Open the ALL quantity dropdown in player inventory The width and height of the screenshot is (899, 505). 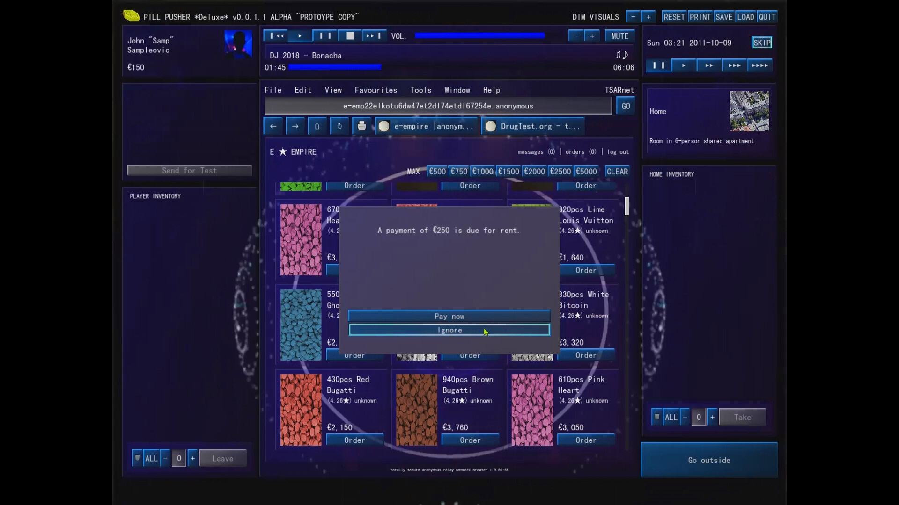[151, 458]
